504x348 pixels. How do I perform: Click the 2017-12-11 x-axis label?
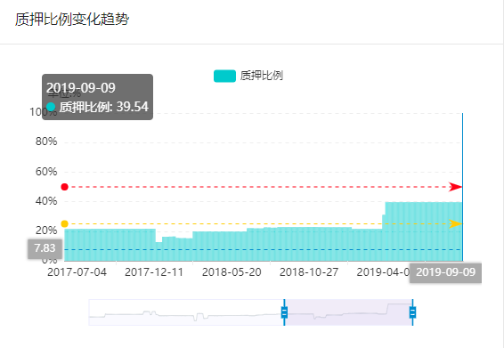point(154,272)
